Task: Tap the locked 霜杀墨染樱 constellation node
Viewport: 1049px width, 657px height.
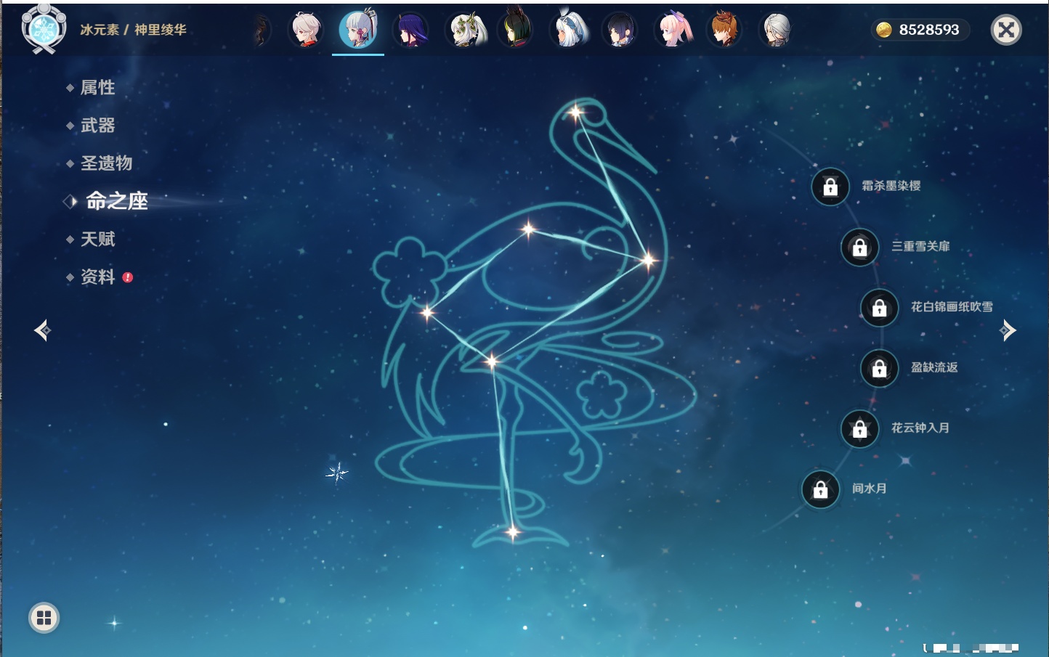Action: [830, 187]
